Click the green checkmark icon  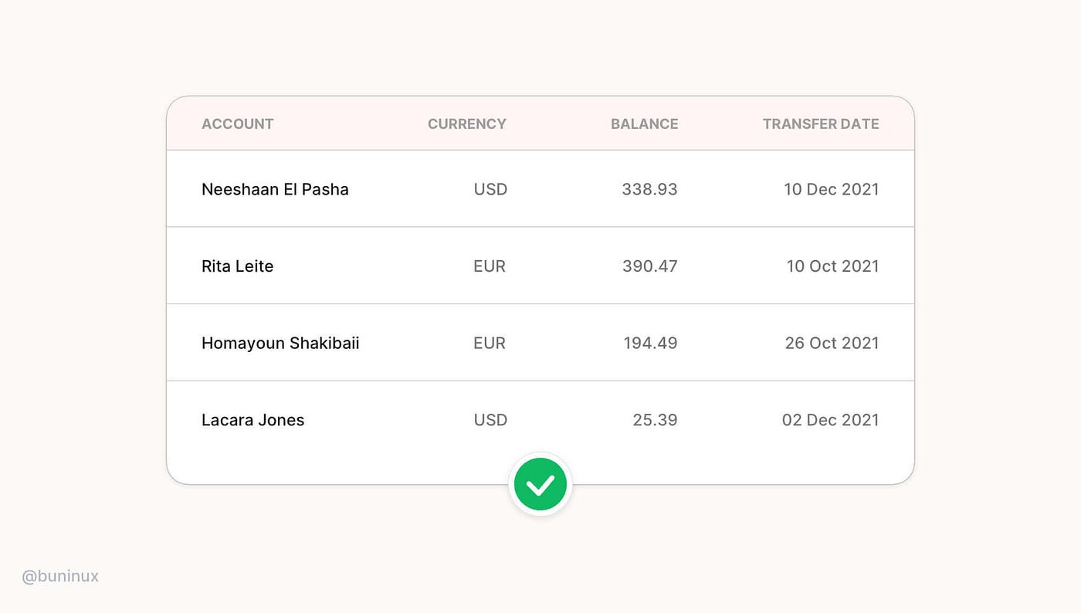540,485
